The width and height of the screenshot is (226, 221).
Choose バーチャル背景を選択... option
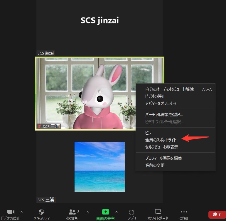pos(176,115)
